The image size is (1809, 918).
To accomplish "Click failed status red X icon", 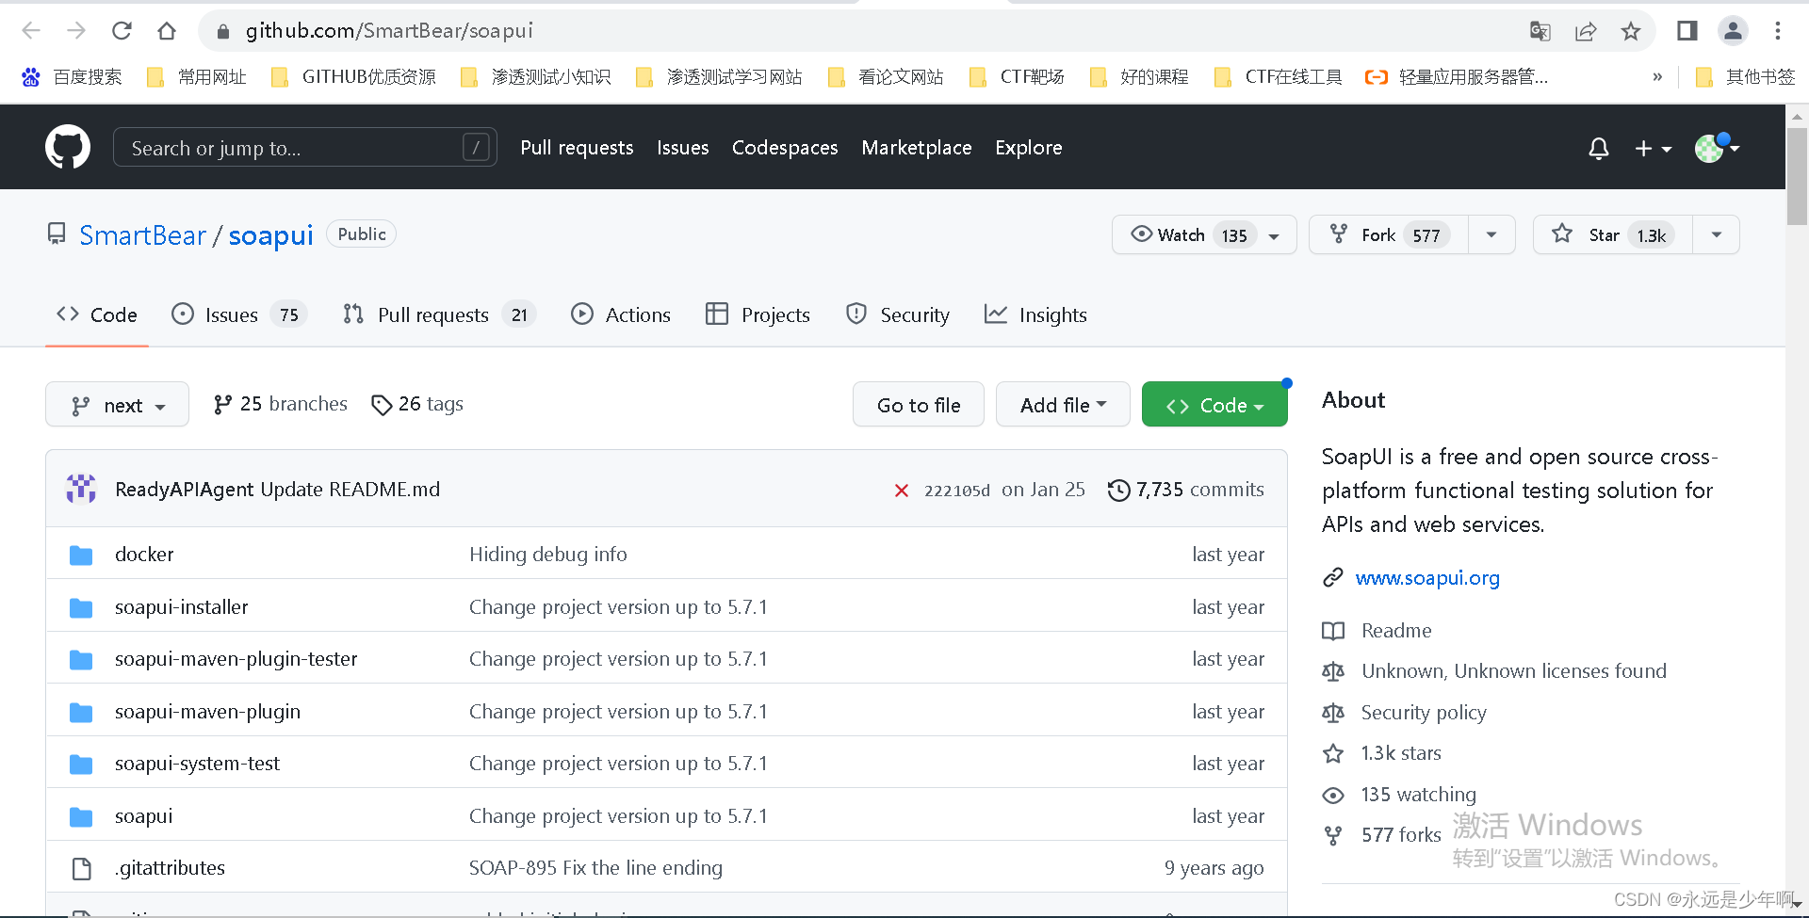I will [x=902, y=491].
